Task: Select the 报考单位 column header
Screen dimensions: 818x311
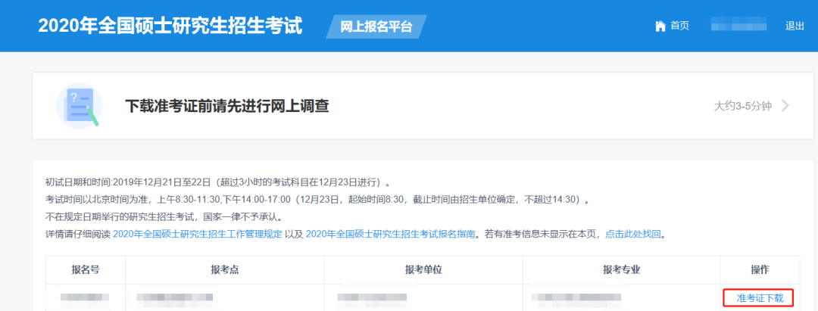Action: click(x=423, y=270)
